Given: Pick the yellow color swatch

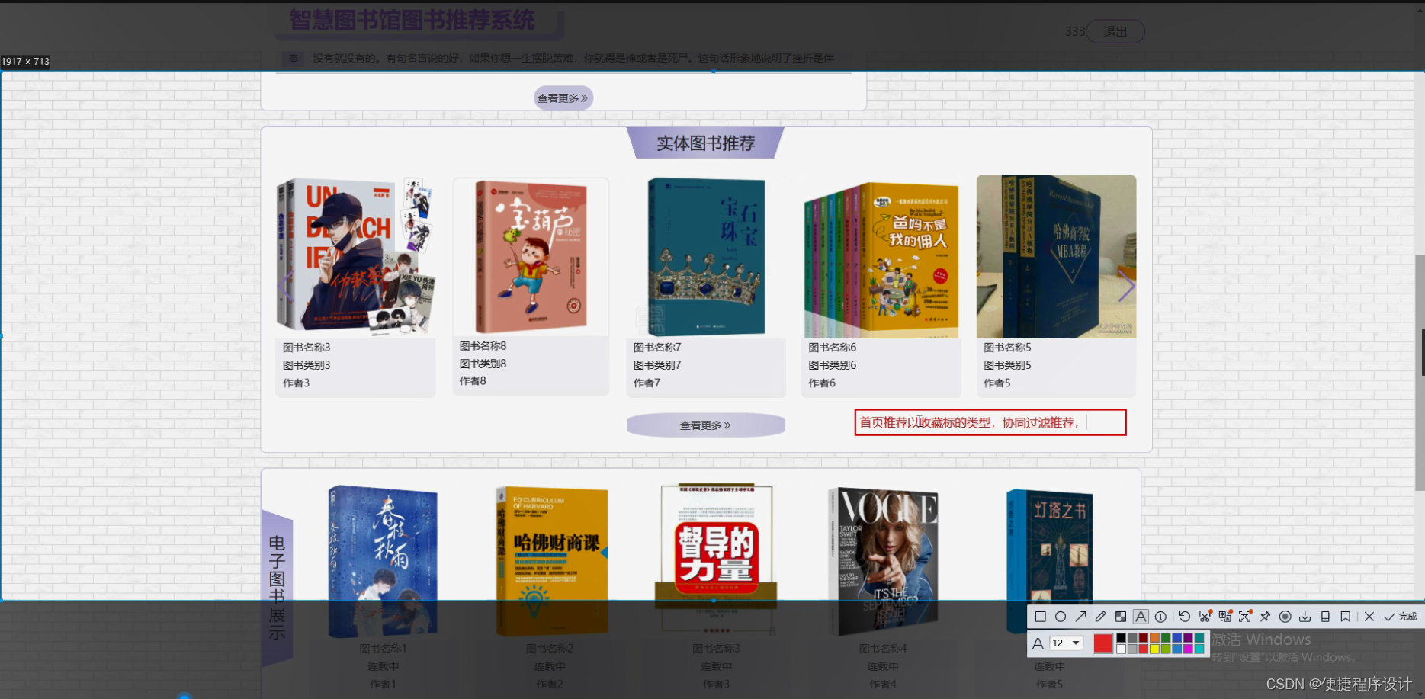Looking at the screenshot, I should pos(1154,649).
